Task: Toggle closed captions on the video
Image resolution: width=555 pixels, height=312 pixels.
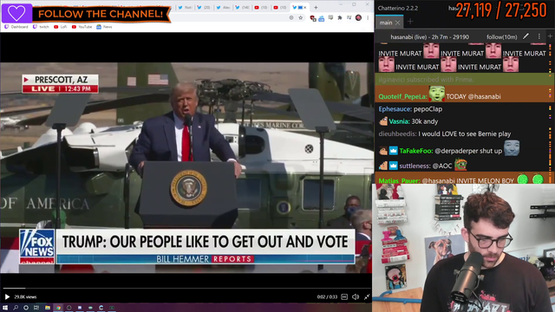Action: coord(344,296)
